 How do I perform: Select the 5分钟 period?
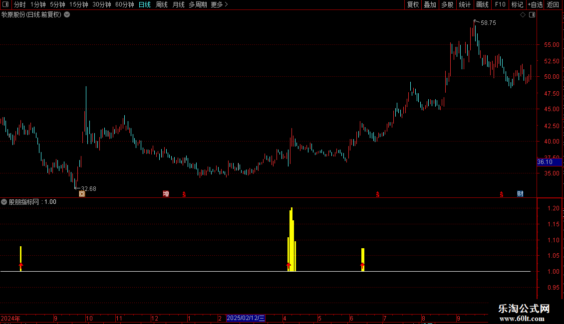(57, 4)
